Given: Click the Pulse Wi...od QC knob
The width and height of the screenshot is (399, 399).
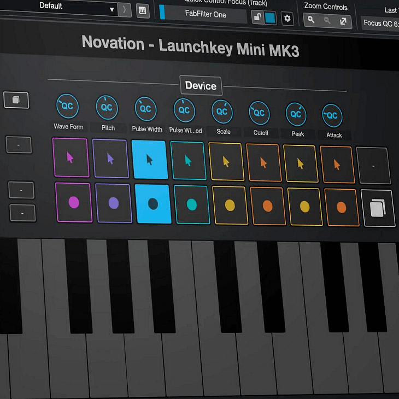Looking at the screenshot, I should 184,110.
